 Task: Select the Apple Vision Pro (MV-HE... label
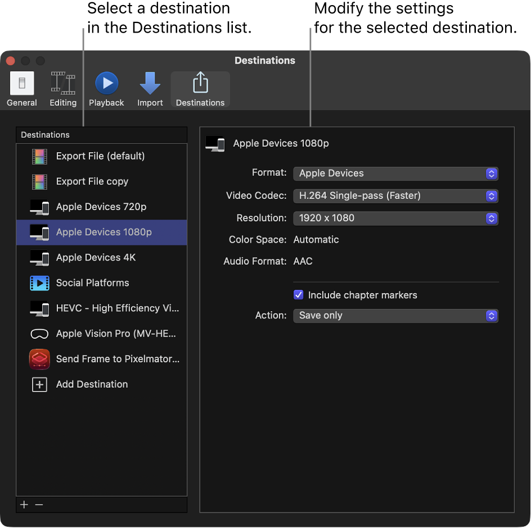pyautogui.click(x=116, y=334)
